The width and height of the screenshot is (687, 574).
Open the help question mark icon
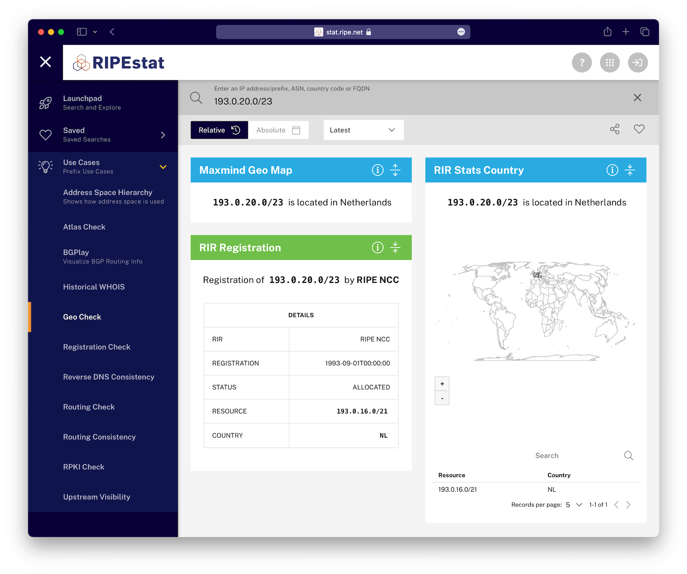582,63
